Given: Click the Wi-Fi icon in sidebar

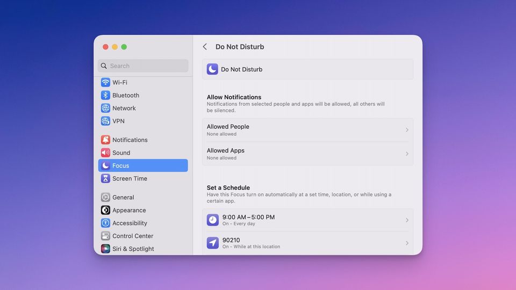Looking at the screenshot, I should 105,82.
